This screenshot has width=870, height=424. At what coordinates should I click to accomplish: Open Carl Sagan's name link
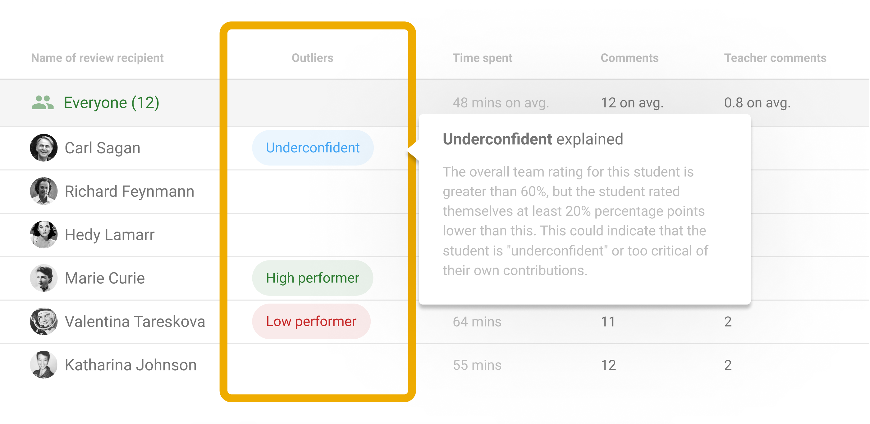click(x=102, y=148)
